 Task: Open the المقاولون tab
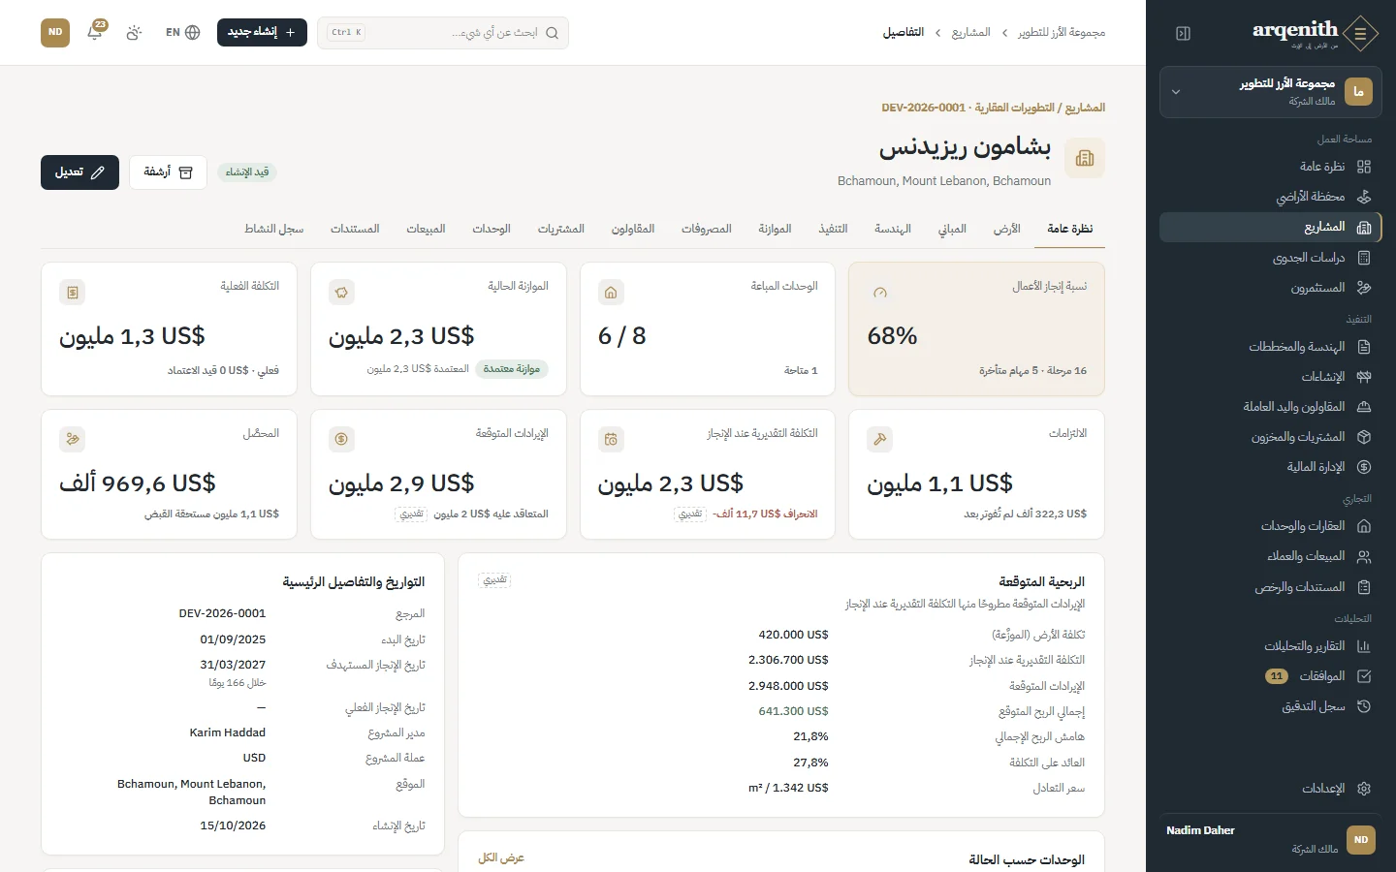(633, 229)
